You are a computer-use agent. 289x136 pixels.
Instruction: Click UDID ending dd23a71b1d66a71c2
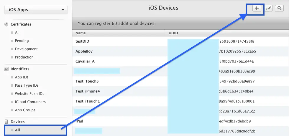click(x=237, y=111)
